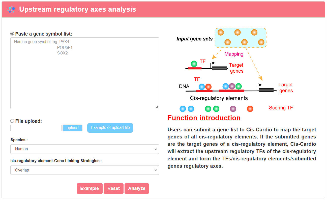Open the Example of upload file
This screenshot has width=327, height=201.
click(110, 128)
